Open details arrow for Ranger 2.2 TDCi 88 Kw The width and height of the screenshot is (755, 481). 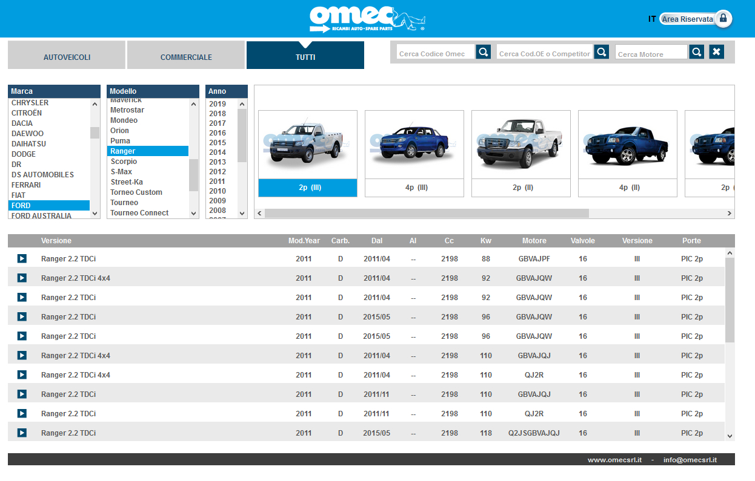[22, 258]
